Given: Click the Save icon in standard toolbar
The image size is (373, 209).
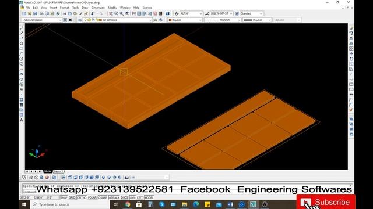Looking at the screenshot, I should coord(35,13).
